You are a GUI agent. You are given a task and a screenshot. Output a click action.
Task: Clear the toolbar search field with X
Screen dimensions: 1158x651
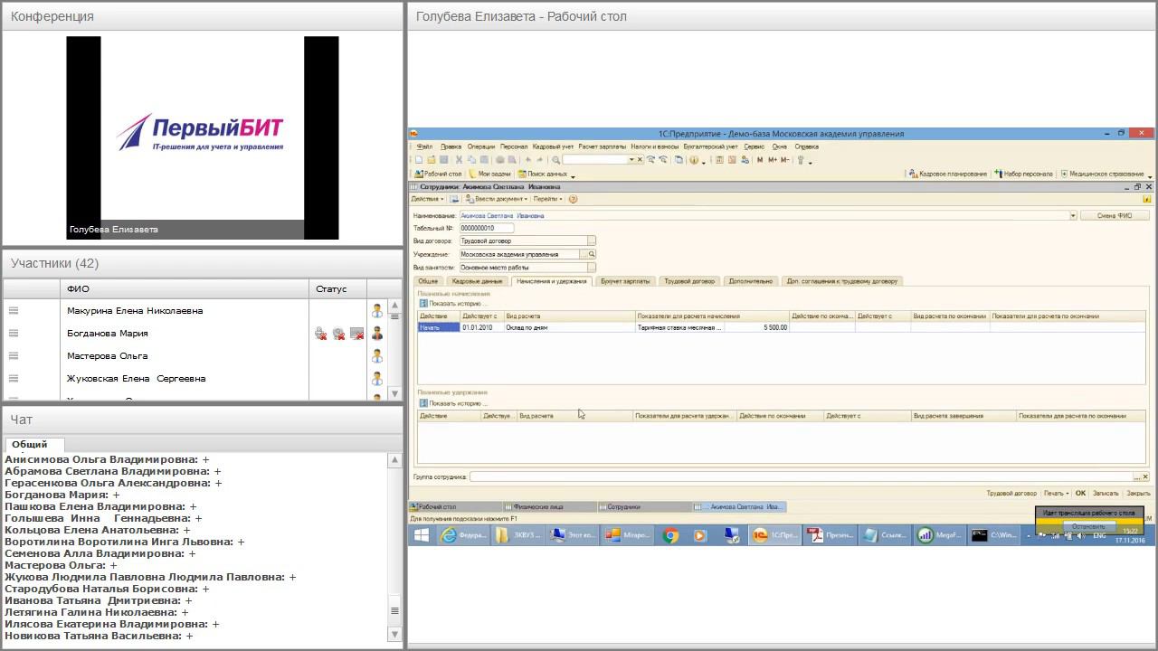(x=640, y=160)
